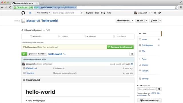Click the README.md file icon
Screen dimensions: 183x103
[x=24, y=68]
